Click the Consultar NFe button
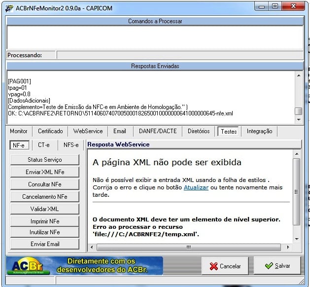 [45, 184]
